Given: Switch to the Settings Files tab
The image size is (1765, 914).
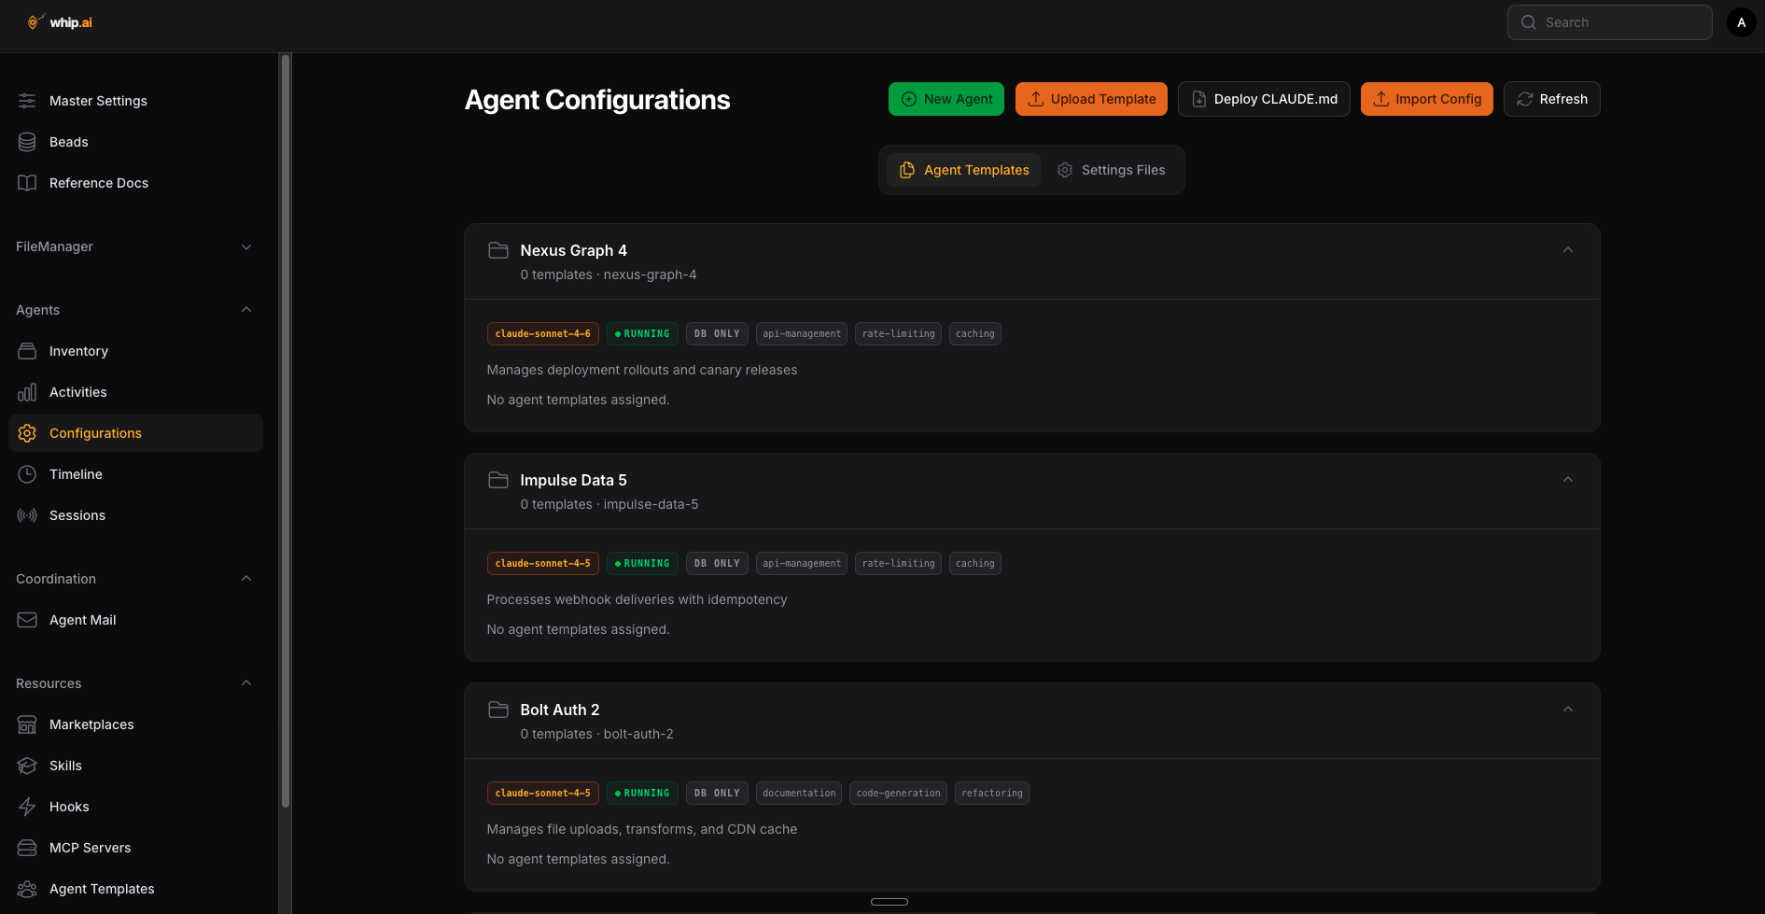Looking at the screenshot, I should point(1111,169).
